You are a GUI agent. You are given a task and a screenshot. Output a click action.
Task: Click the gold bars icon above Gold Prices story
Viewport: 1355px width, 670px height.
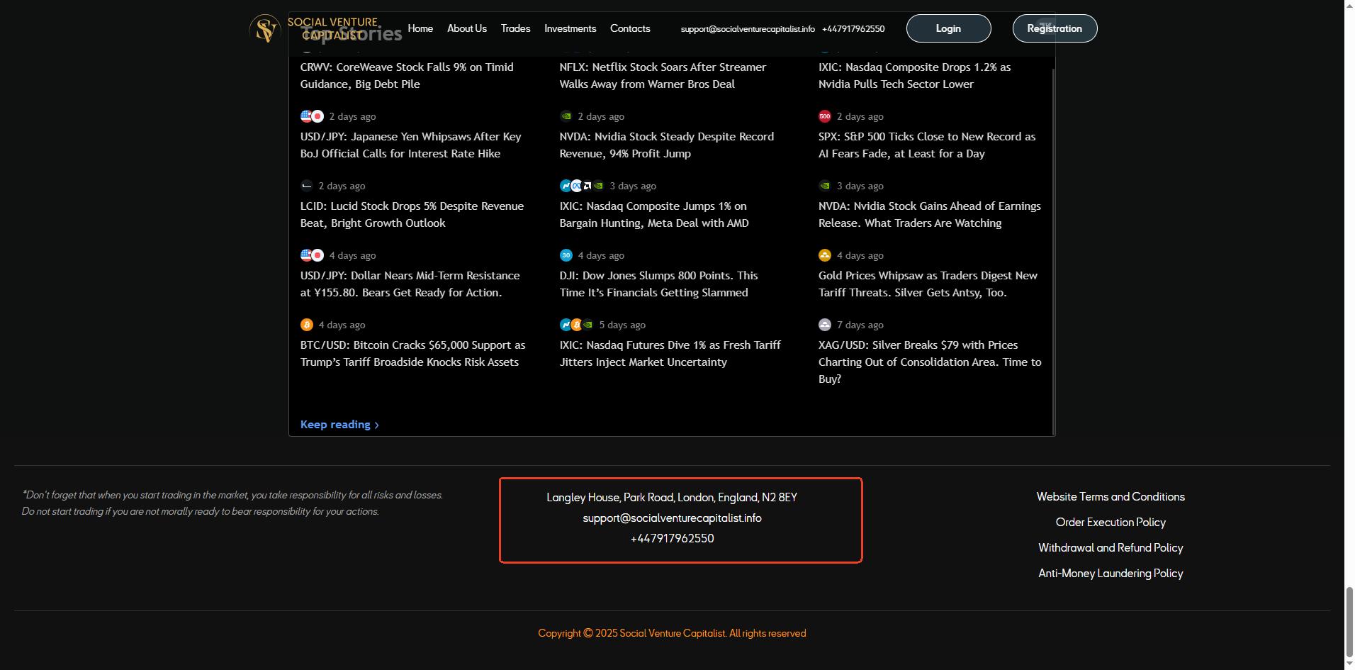coord(824,255)
